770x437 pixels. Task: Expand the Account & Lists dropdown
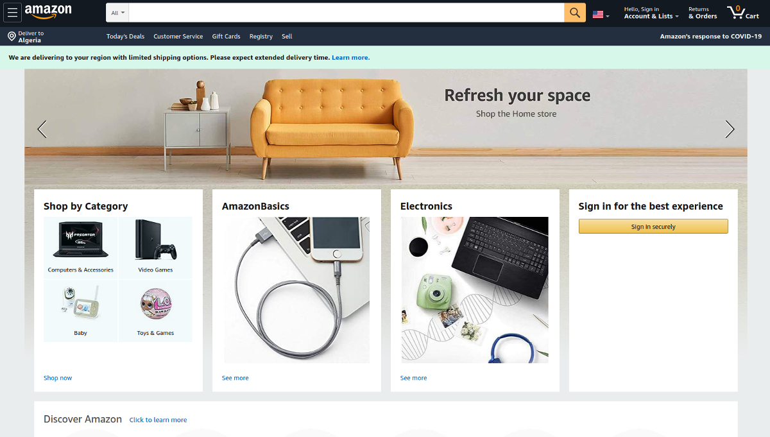coord(651,13)
